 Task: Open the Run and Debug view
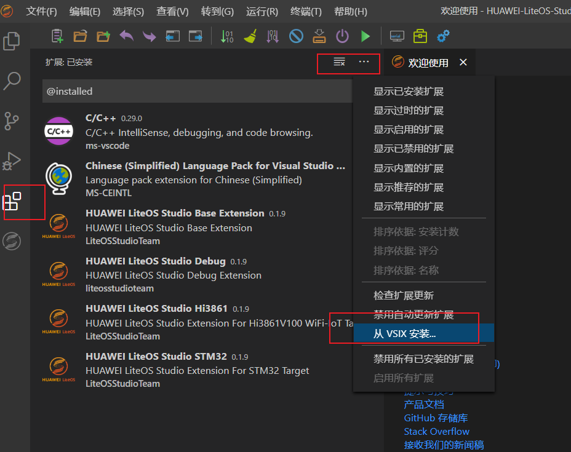point(12,161)
